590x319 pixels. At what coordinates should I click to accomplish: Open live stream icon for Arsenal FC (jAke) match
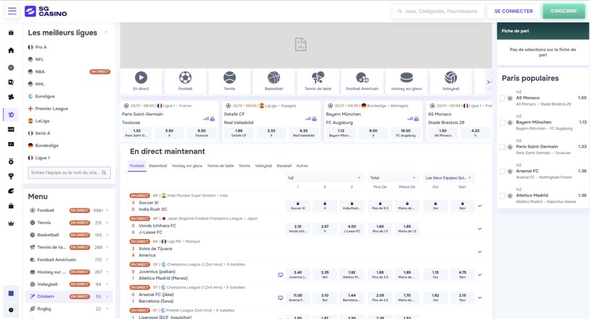pyautogui.click(x=281, y=298)
